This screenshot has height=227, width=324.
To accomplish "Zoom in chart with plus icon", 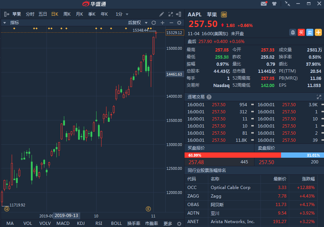I will click(x=163, y=23).
